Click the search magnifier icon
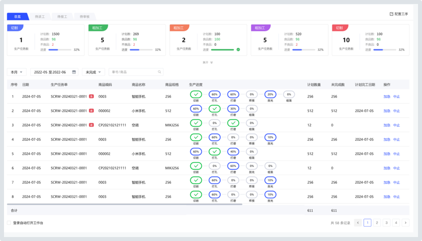 coord(159,72)
